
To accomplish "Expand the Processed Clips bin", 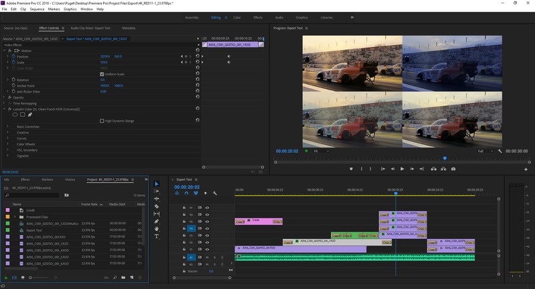I will point(14,216).
